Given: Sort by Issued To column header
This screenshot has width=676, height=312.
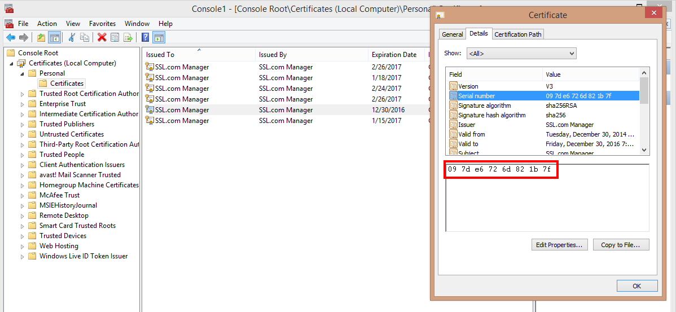Looking at the screenshot, I should [x=199, y=55].
